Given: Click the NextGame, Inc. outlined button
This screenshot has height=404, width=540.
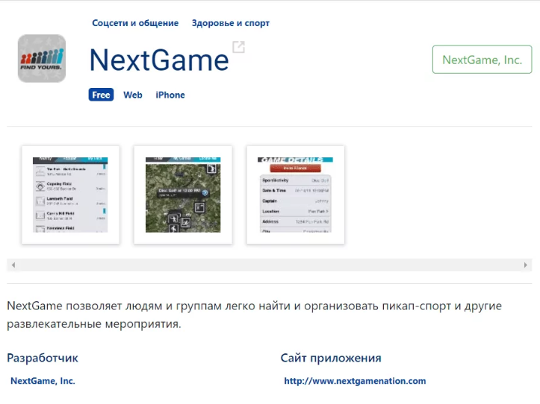Looking at the screenshot, I should 482,60.
